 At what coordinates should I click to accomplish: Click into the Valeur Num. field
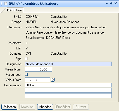(x=39, y=69)
